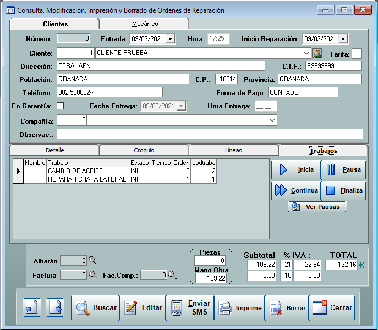Click the Observac. text field
Screen dimensions: 378x330
210,134
